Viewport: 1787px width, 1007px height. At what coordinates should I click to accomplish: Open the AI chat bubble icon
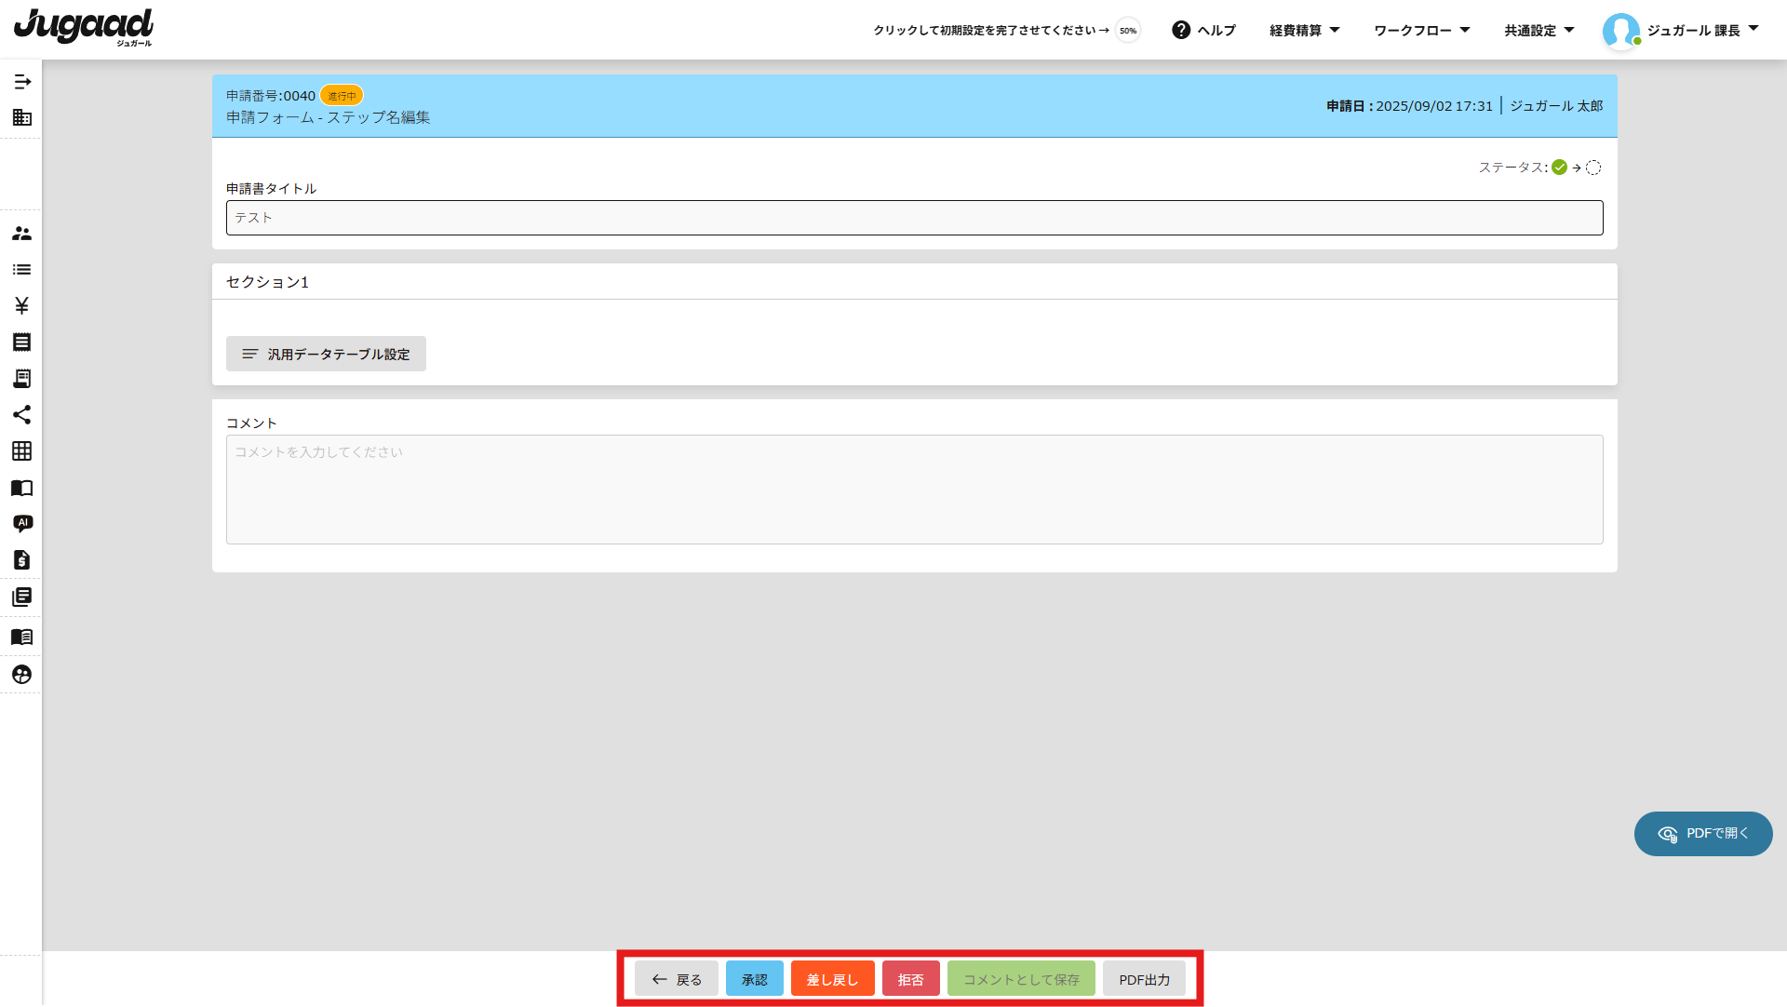[x=22, y=524]
